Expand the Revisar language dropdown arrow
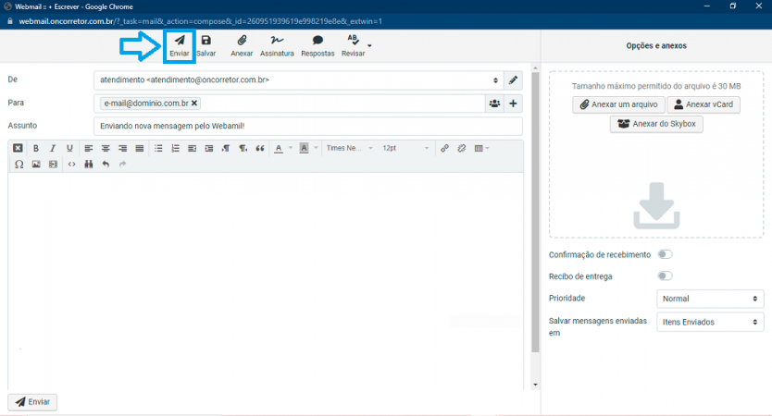772x416 pixels. point(369,45)
